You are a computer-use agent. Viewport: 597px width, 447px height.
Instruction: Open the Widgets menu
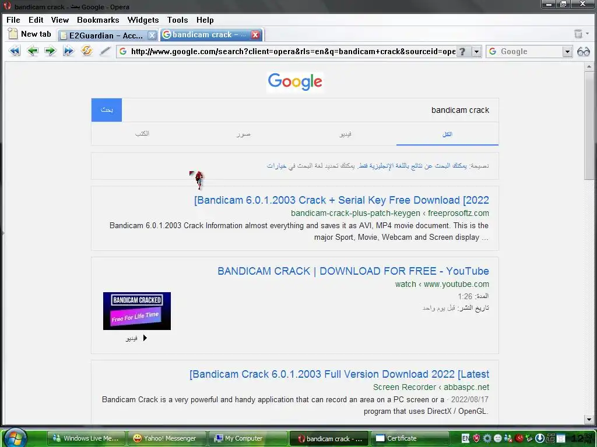pos(143,20)
